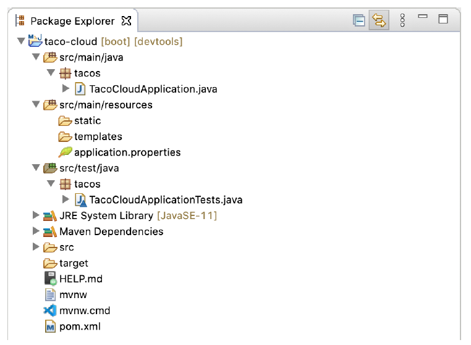This screenshot has width=471, height=345.
Task: Select the target folder
Action: click(74, 263)
